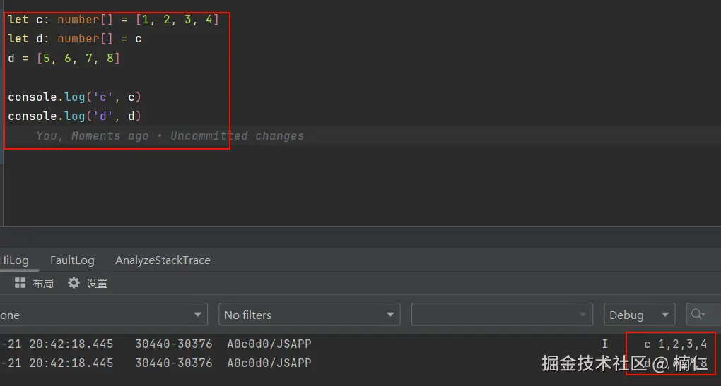The image size is (721, 386).
Task: Expand the empty dropdown beside No filters
Action: (x=502, y=315)
